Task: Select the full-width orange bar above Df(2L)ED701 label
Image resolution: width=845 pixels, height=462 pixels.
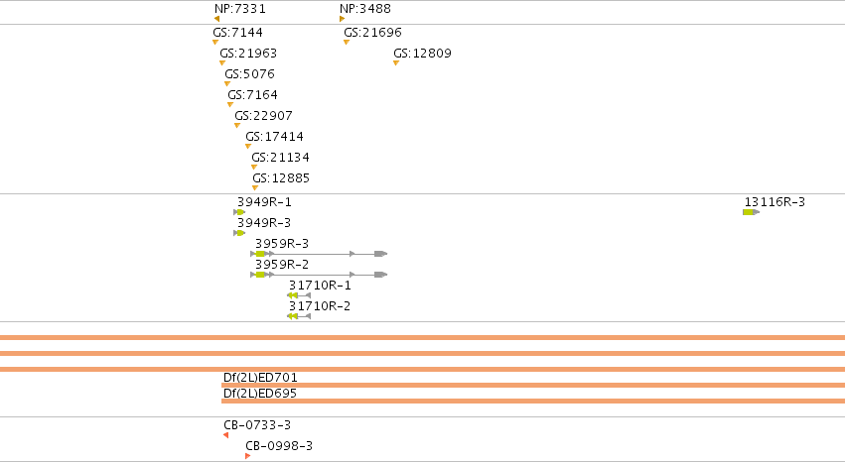Action: pos(423,369)
